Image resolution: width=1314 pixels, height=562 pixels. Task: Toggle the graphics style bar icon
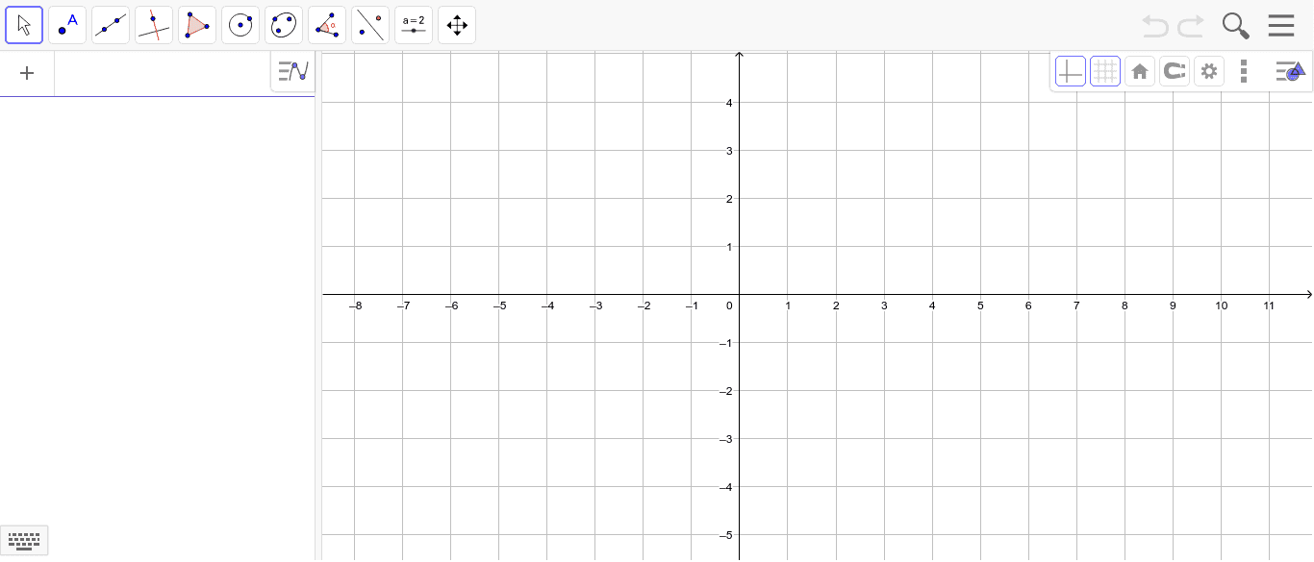tap(1290, 71)
